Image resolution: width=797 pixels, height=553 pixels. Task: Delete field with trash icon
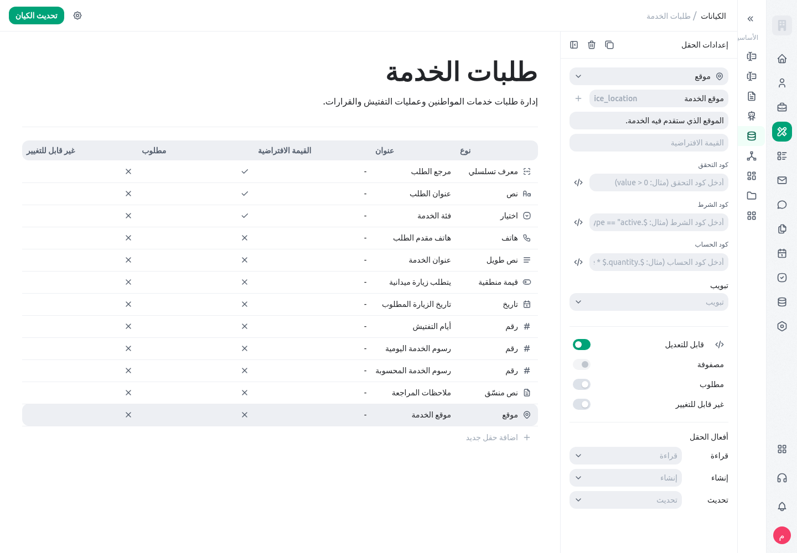[592, 45]
